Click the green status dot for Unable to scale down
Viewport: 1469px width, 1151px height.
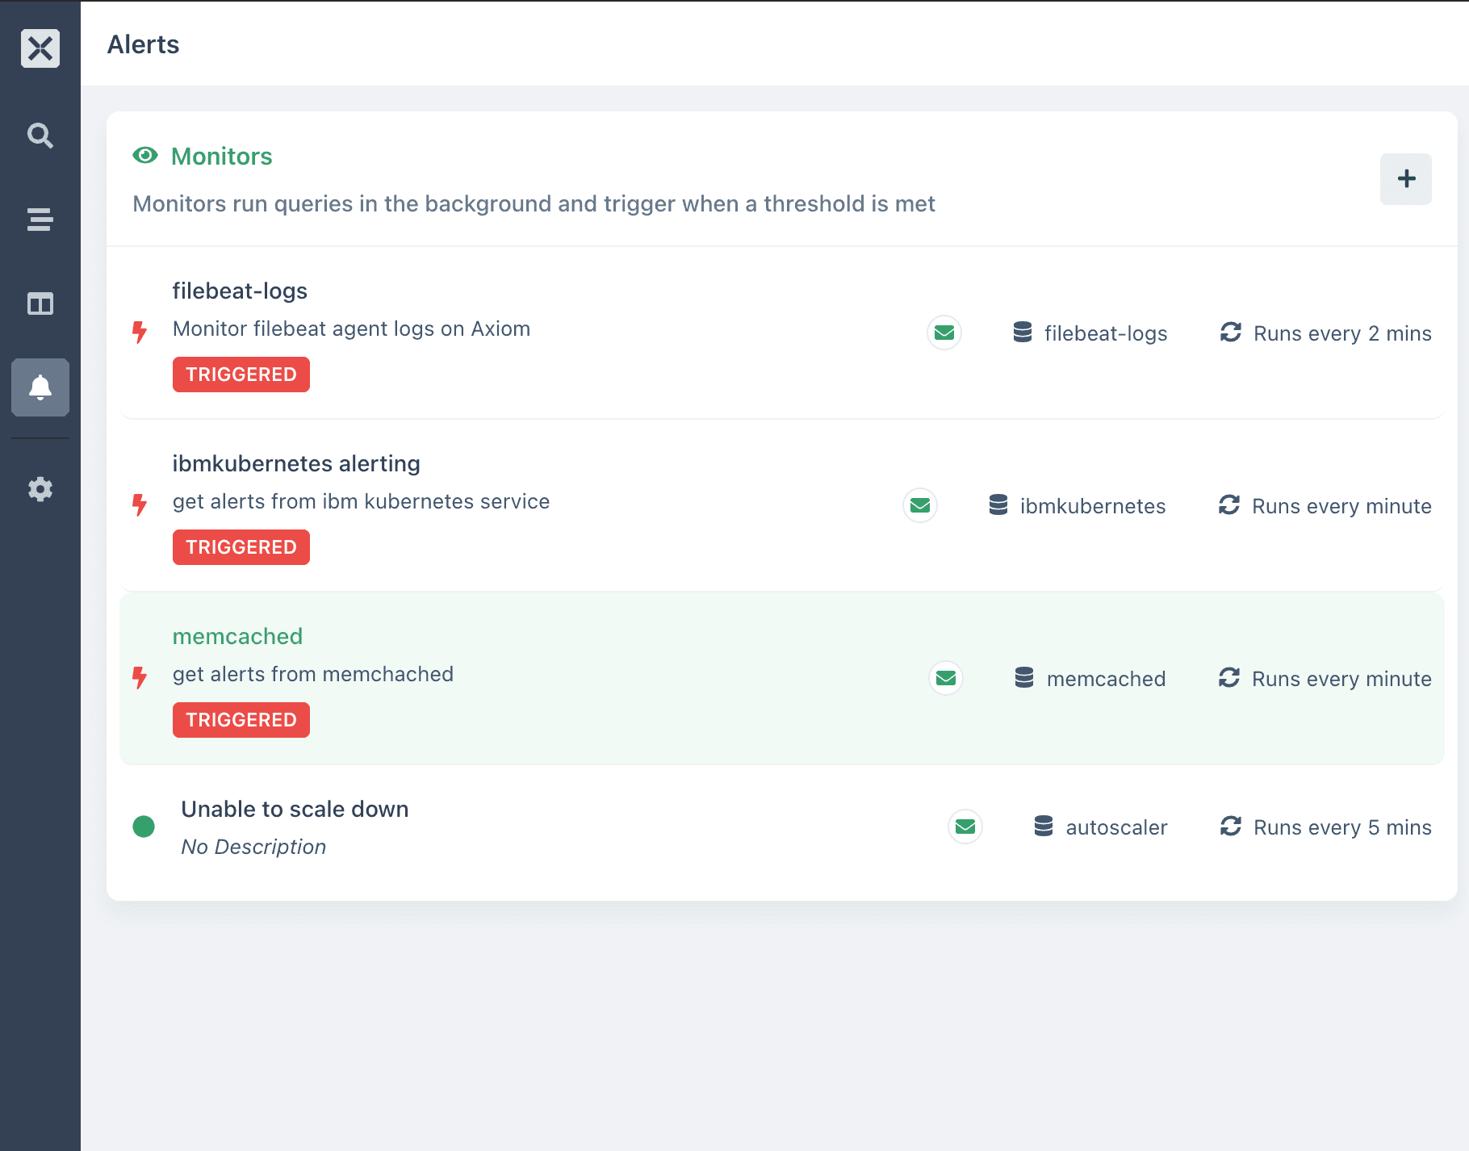click(144, 827)
